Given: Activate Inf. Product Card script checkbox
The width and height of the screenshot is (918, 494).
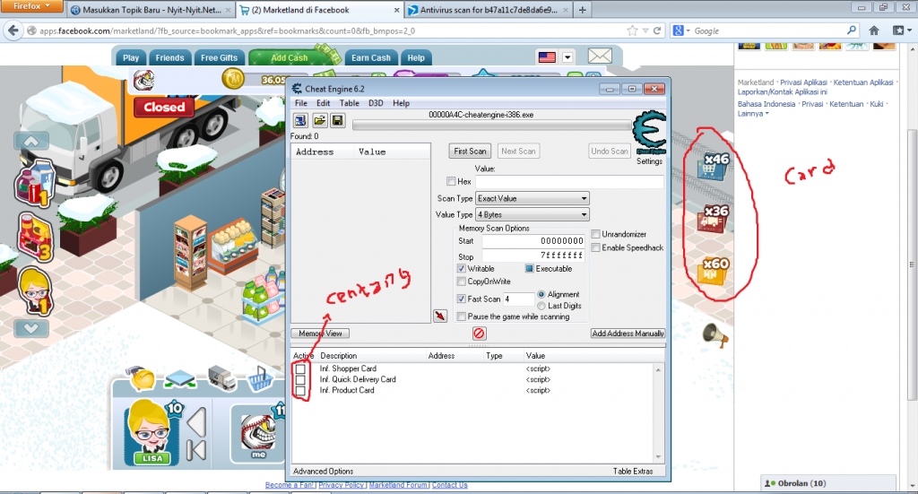Looking at the screenshot, I should coord(300,390).
